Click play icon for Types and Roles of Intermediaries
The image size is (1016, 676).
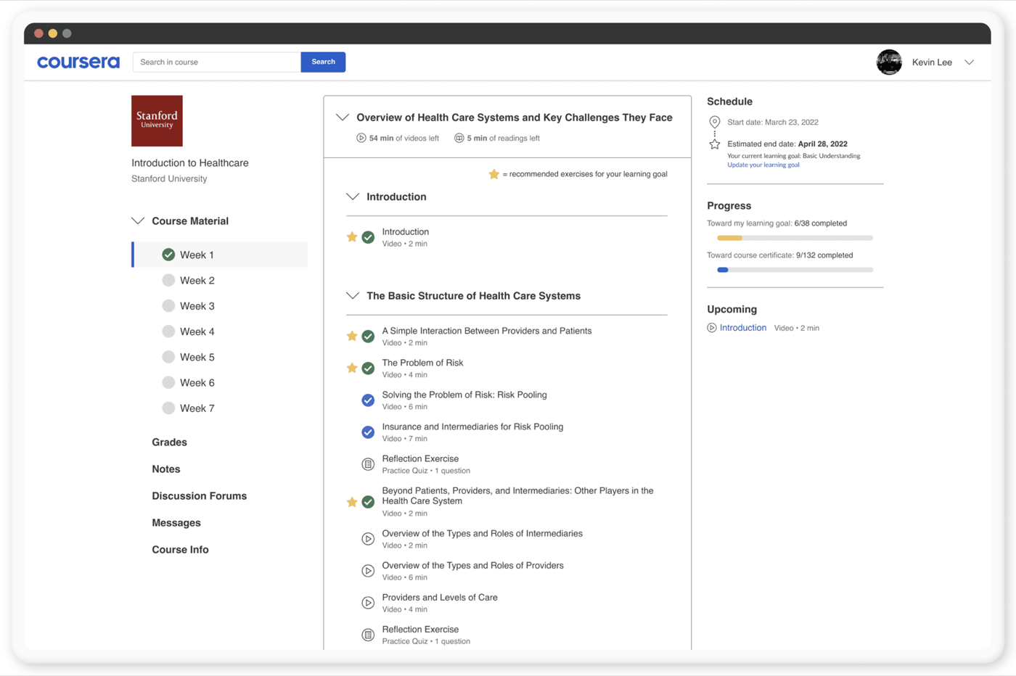pos(368,539)
